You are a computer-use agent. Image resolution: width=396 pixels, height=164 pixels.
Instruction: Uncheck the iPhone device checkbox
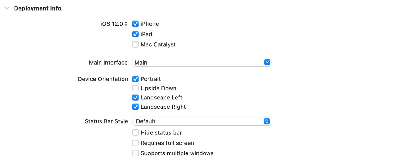(x=136, y=24)
